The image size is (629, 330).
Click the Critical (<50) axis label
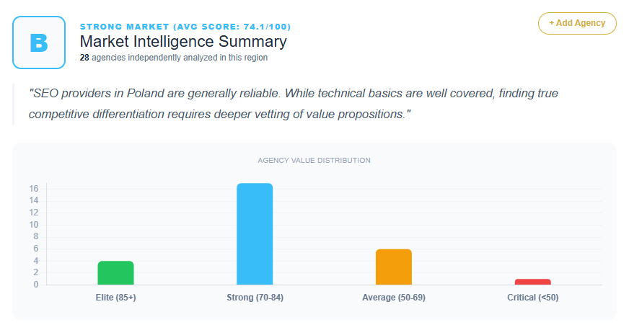click(x=533, y=298)
